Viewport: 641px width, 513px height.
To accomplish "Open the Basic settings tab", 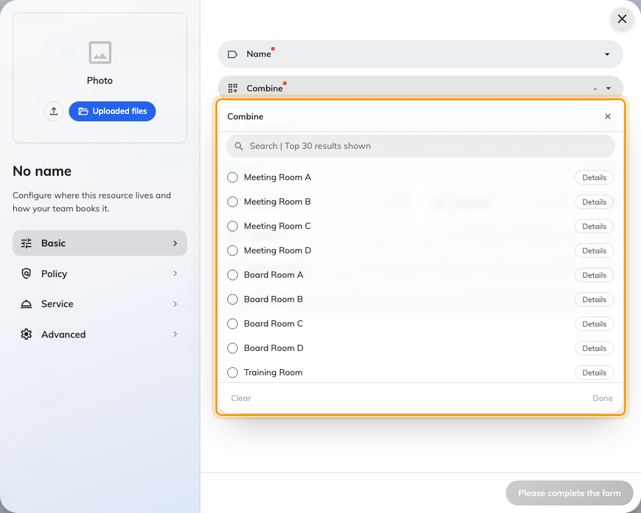I will [100, 243].
